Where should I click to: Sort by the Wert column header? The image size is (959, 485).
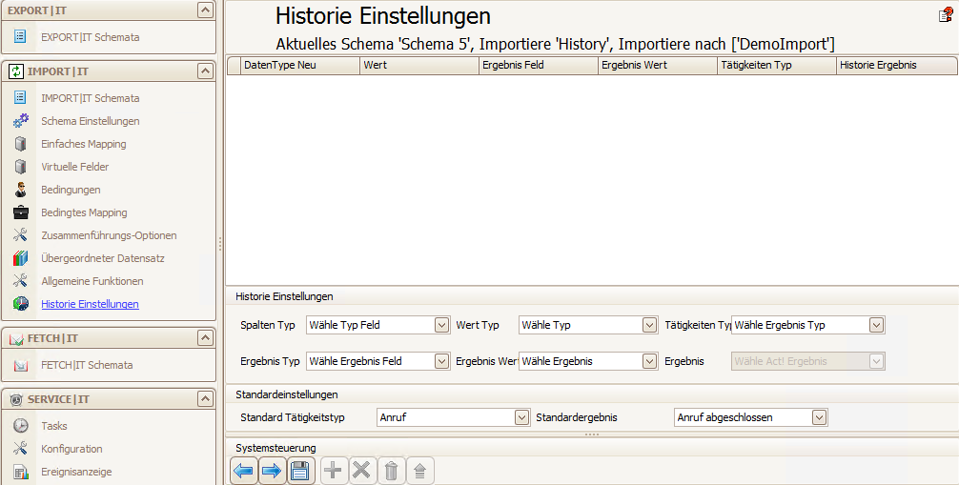pyautogui.click(x=418, y=65)
